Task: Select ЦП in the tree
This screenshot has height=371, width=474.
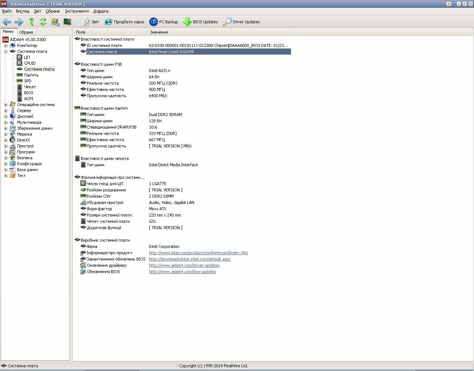Action: tap(27, 57)
